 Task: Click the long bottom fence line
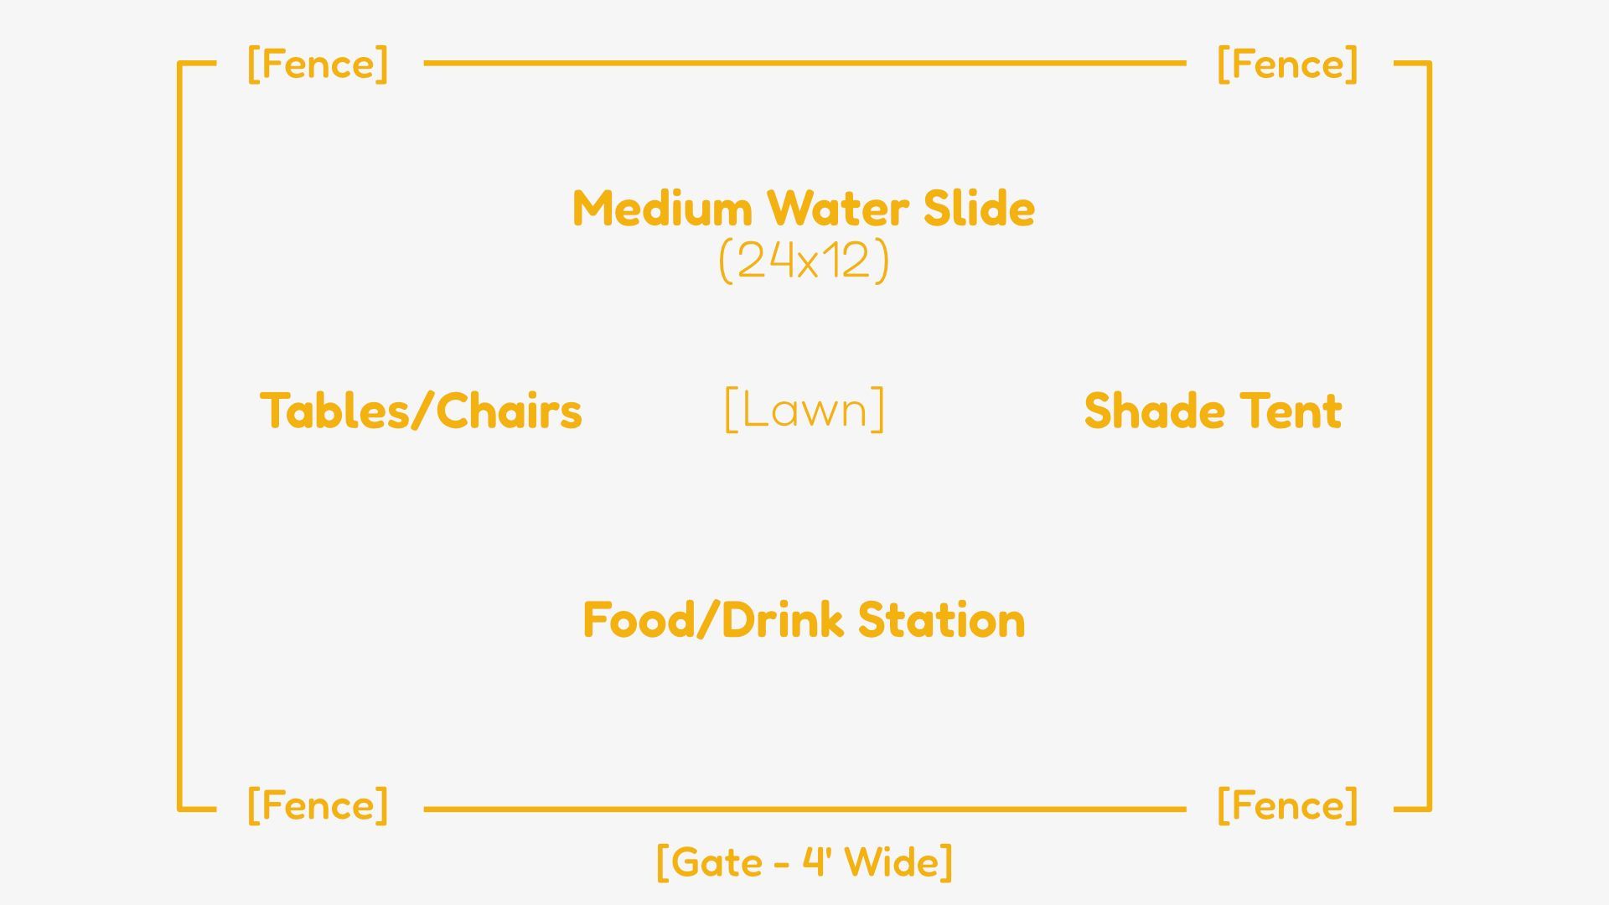pyautogui.click(x=804, y=809)
